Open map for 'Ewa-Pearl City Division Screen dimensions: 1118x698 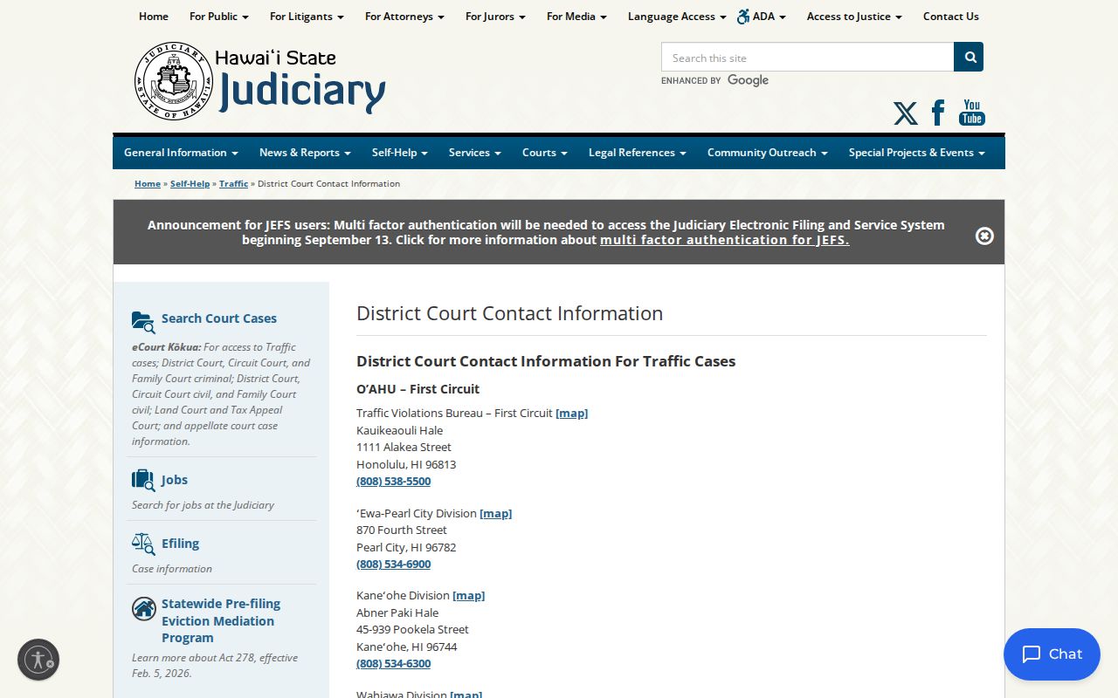[x=496, y=514]
